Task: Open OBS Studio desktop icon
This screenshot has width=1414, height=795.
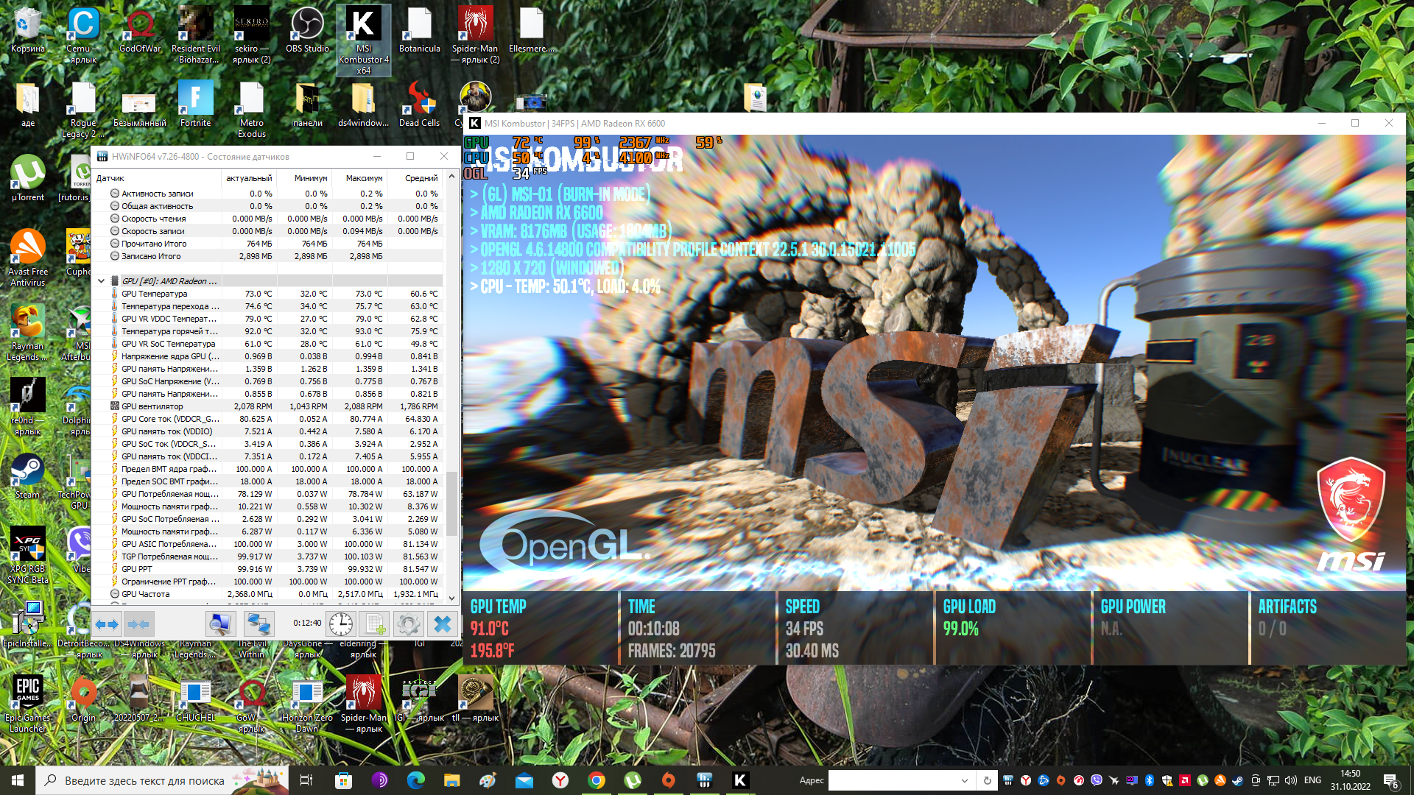Action: click(307, 30)
